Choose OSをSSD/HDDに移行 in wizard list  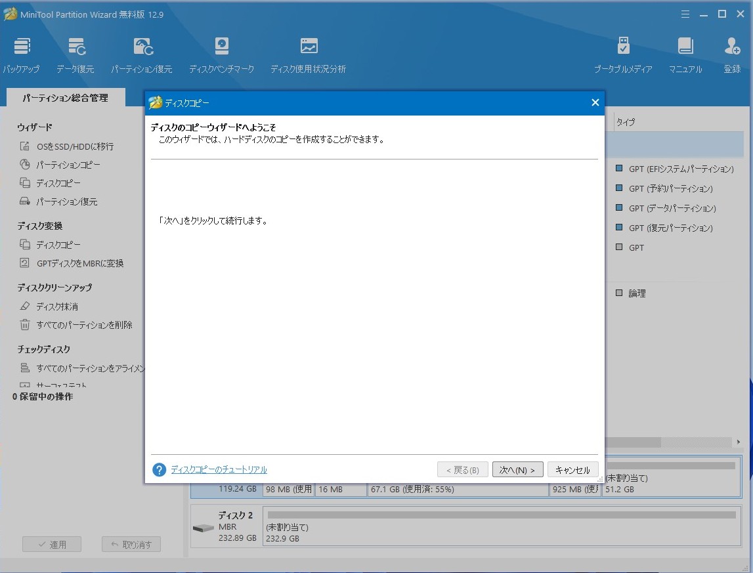(x=74, y=146)
